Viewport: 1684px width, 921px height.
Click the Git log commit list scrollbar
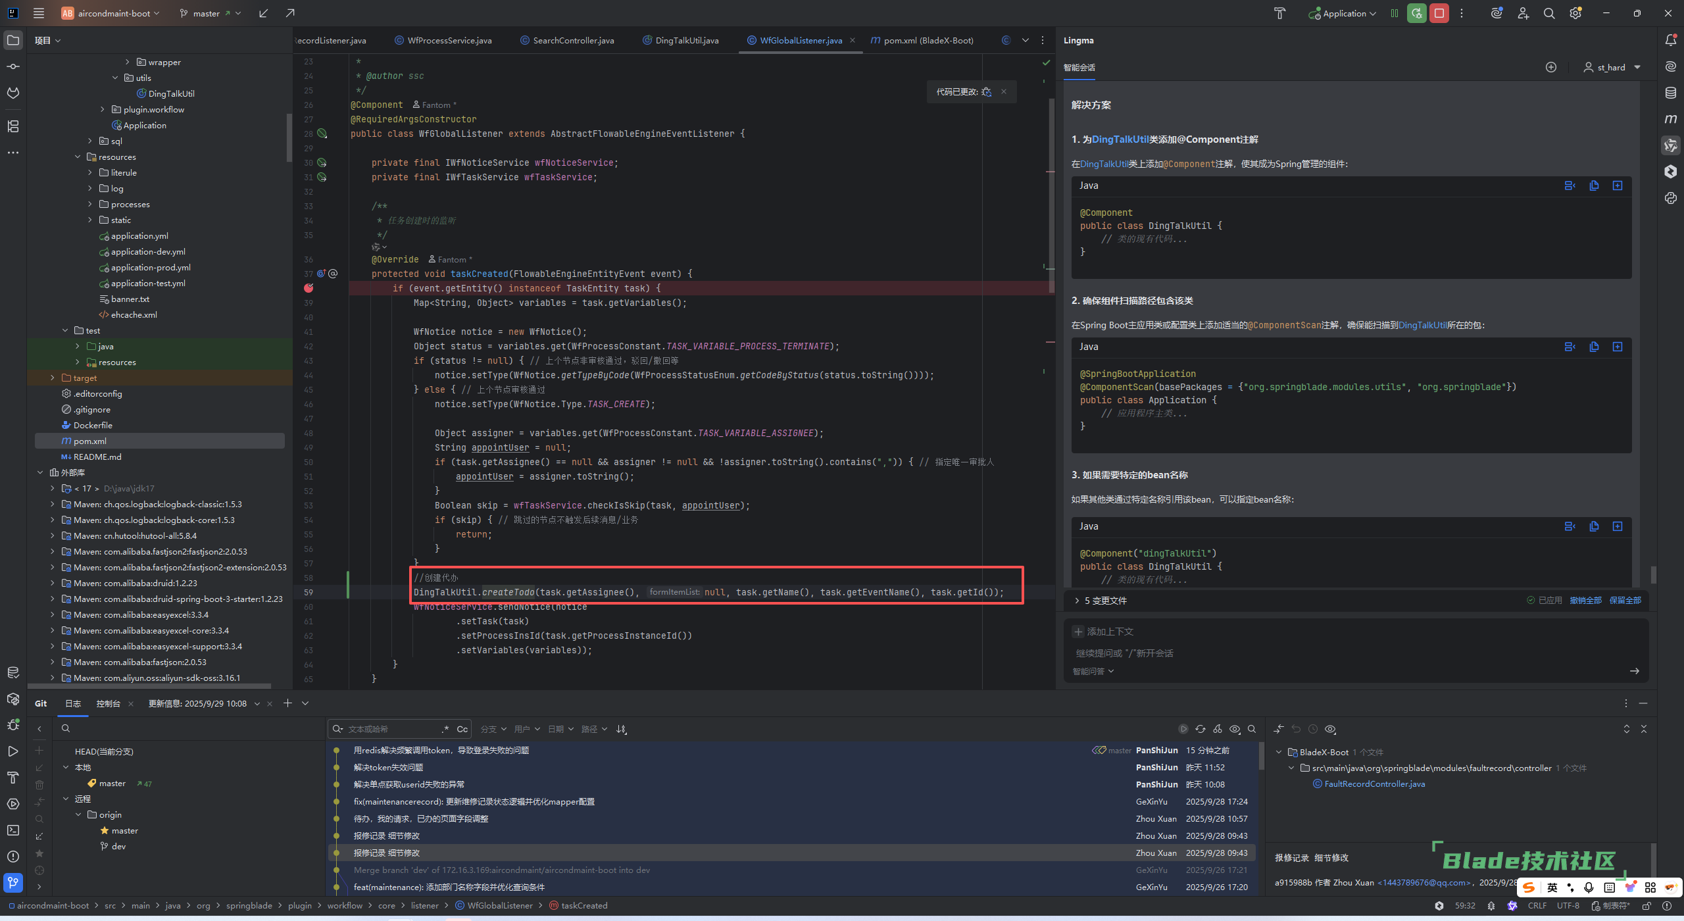(1261, 755)
